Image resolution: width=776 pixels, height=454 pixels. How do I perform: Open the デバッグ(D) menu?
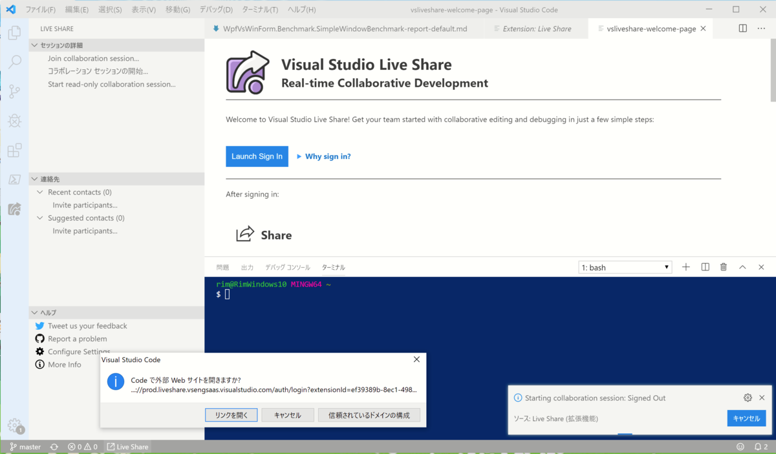(216, 10)
